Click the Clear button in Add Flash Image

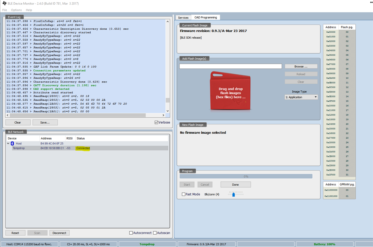[x=301, y=82]
